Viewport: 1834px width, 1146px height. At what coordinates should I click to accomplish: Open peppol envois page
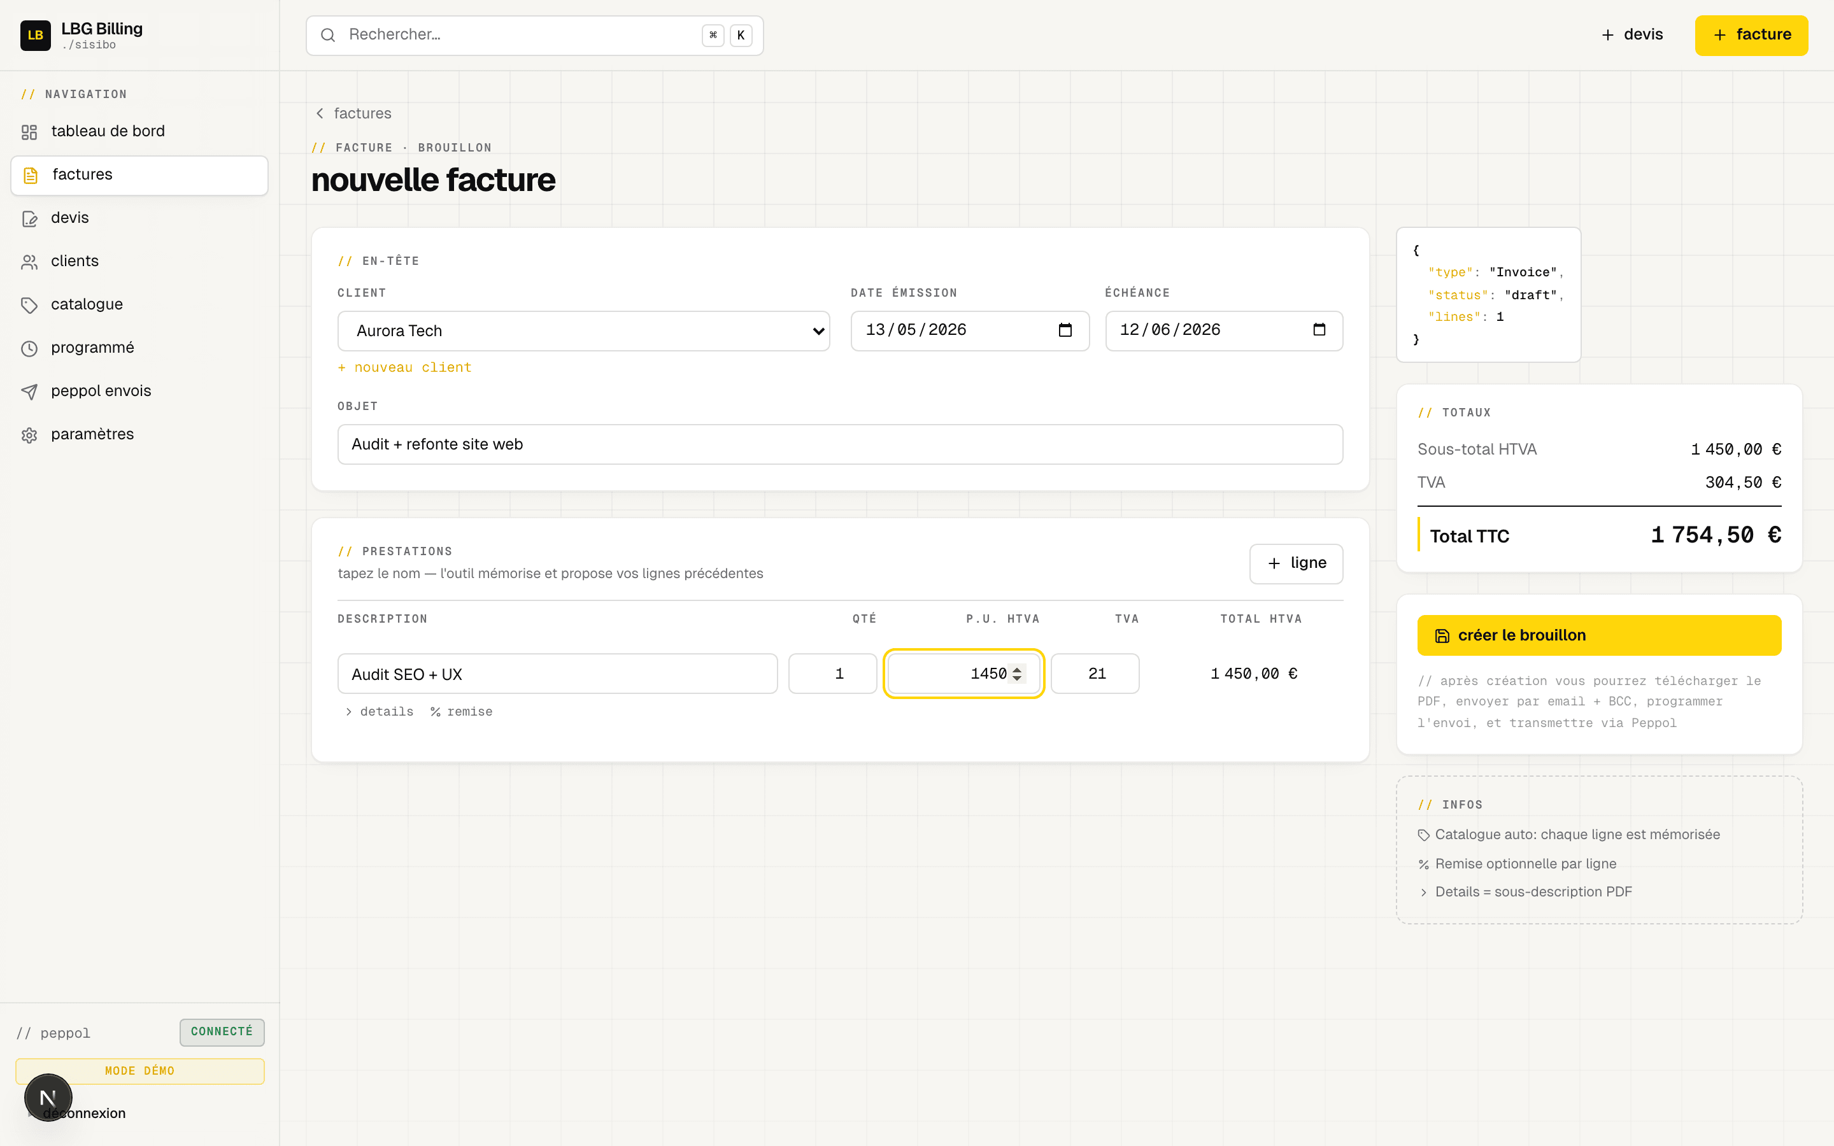click(139, 391)
